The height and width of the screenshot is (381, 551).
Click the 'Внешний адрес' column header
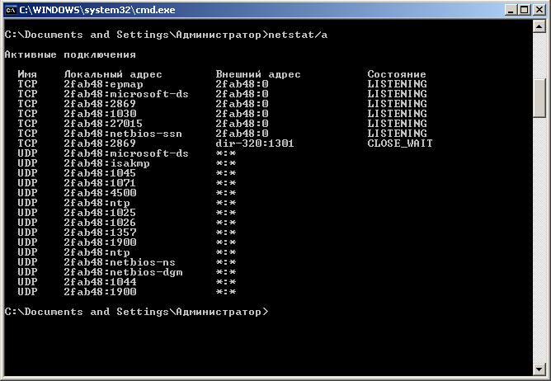(x=258, y=74)
